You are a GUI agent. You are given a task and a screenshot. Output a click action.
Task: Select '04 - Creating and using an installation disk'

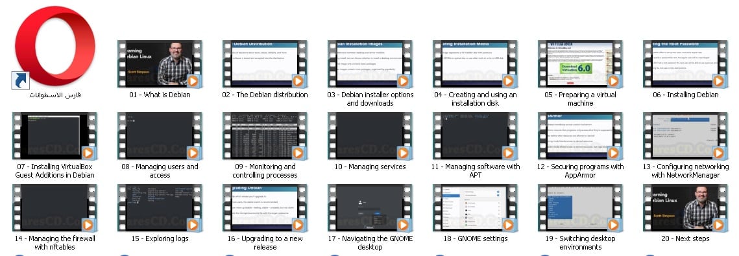coord(475,64)
